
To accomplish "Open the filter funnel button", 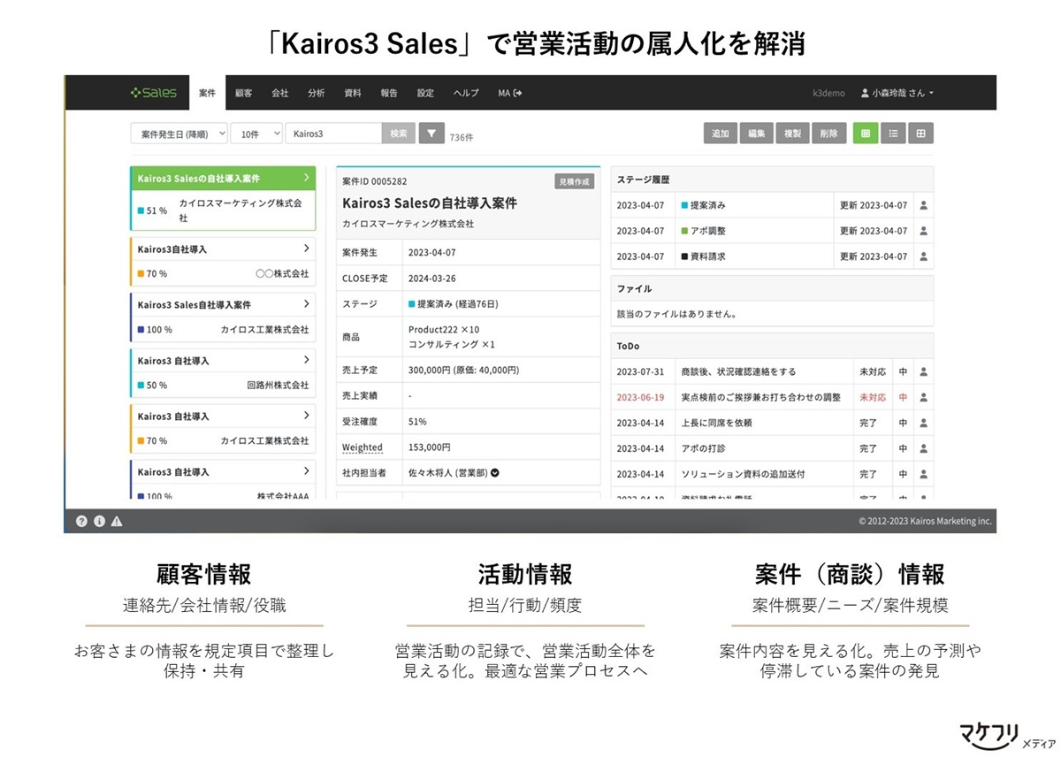I will (431, 134).
